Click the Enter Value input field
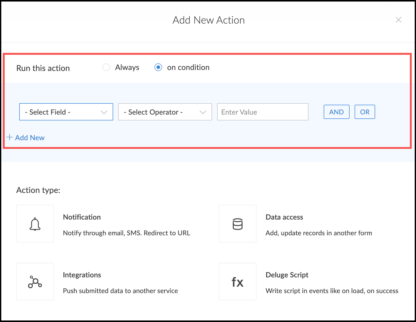This screenshot has height=322, width=416. 263,112
